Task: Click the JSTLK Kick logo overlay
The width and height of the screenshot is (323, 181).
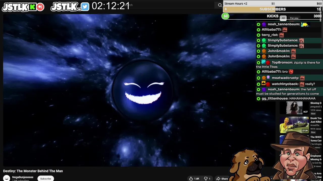Action: click(x=23, y=7)
